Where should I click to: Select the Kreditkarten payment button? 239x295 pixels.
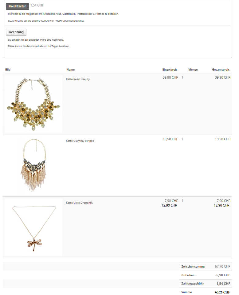coord(18,6)
